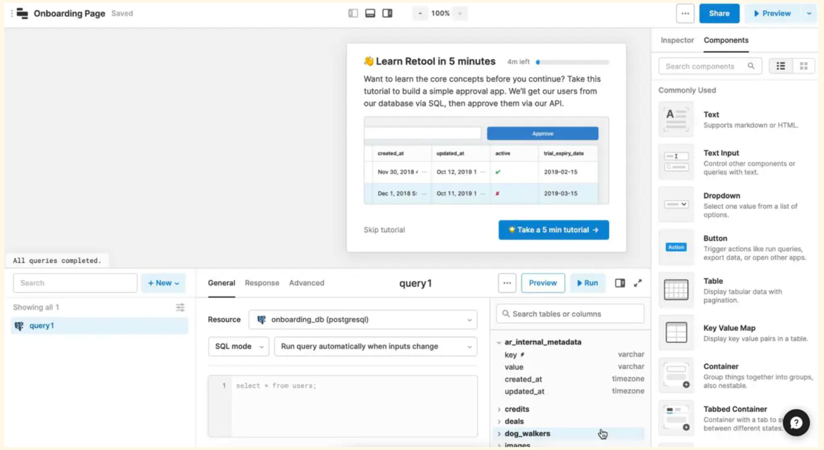Open the help chat bubble
The height and width of the screenshot is (450, 824).
[x=795, y=423]
